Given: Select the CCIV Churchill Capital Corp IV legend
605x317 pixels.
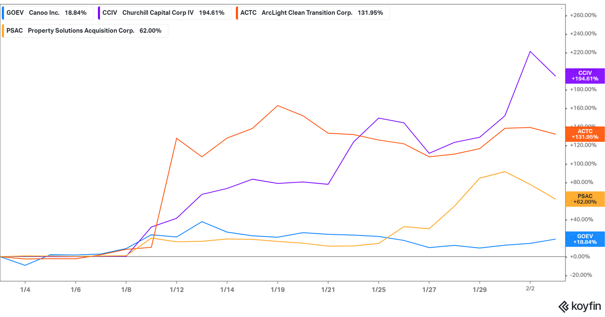Looking at the screenshot, I should (164, 13).
